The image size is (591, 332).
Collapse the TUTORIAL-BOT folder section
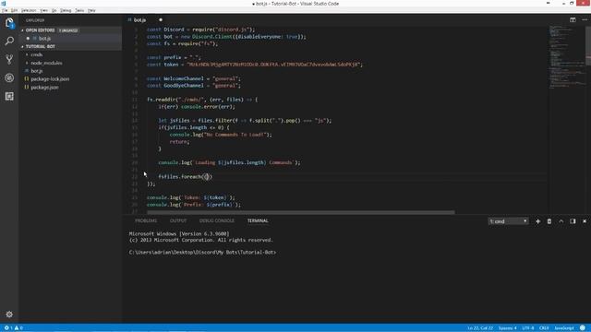pos(40,46)
